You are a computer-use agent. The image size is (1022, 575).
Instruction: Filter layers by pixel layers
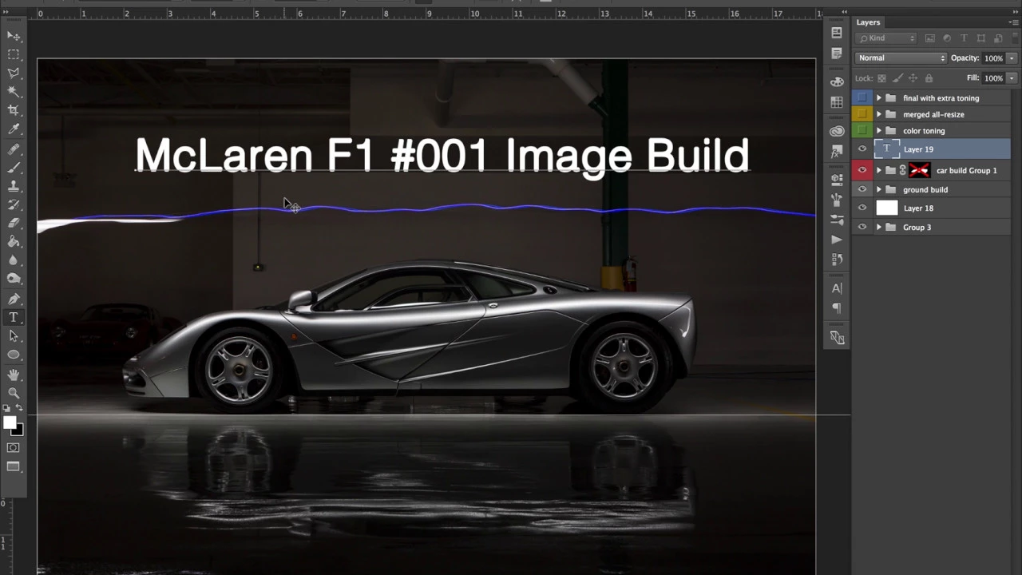click(930, 38)
